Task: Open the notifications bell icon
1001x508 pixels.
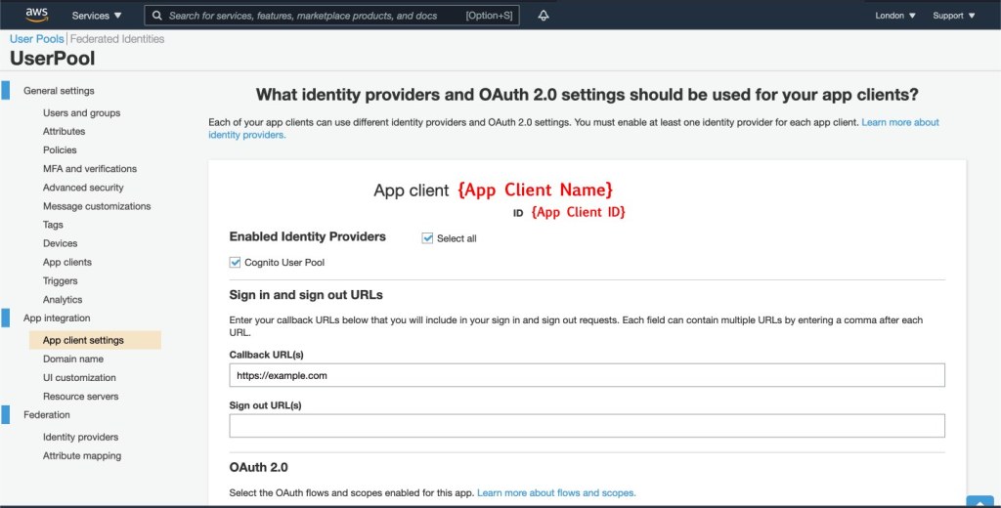Action: [x=544, y=16]
